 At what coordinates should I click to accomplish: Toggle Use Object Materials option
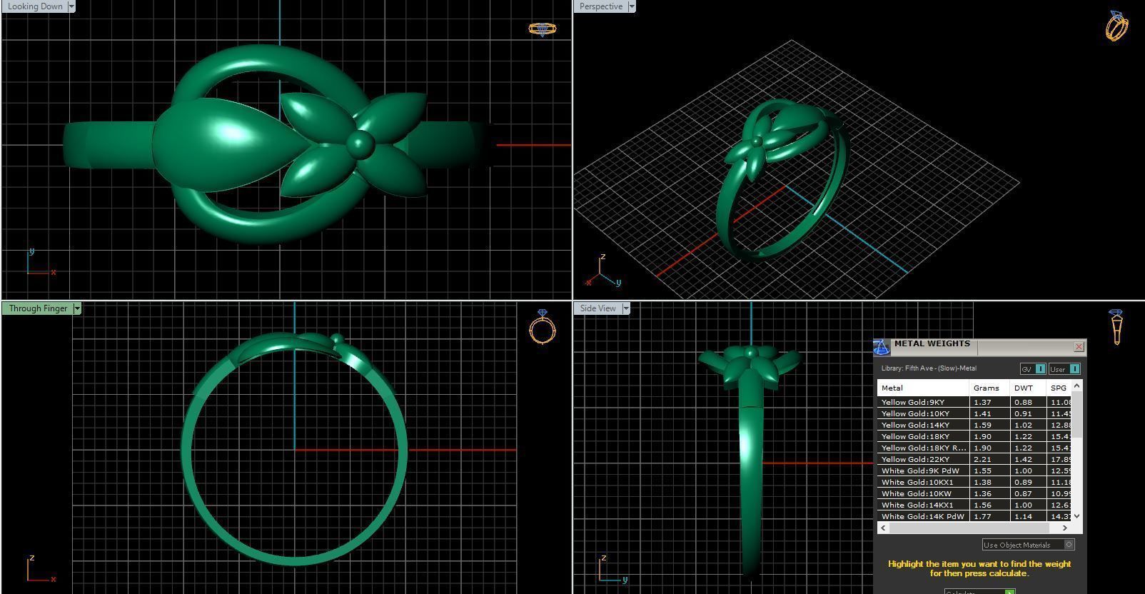(x=1028, y=545)
